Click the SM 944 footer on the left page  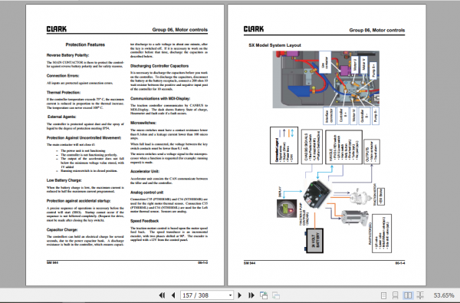(x=52, y=263)
